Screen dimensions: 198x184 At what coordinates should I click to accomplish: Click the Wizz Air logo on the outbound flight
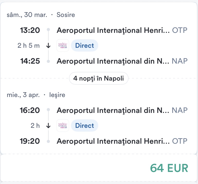[63, 46]
